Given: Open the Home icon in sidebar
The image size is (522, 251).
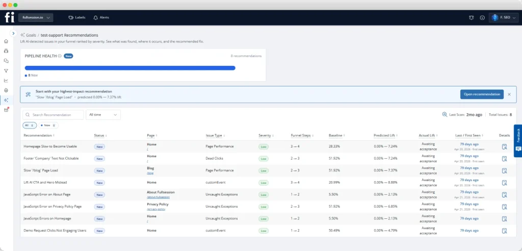Looking at the screenshot, I should (x=6, y=41).
